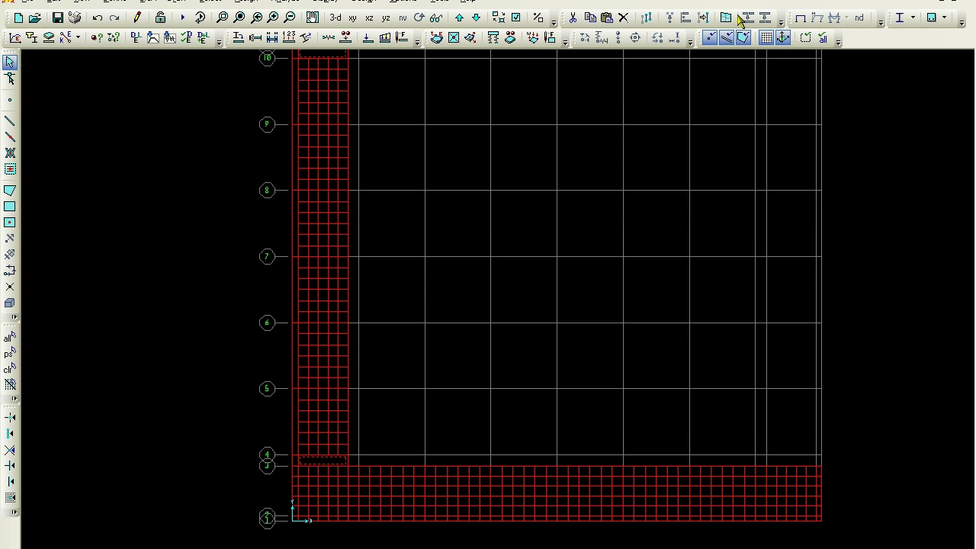Open dropdown arrow beside I-section icon

[913, 18]
